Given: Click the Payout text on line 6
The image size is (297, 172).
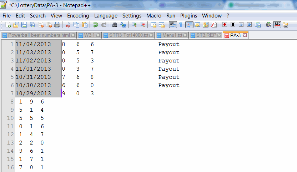Looking at the screenshot, I should pos(169,85).
